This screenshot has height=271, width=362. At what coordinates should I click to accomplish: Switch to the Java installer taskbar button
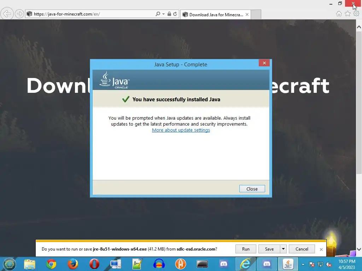coord(288,264)
